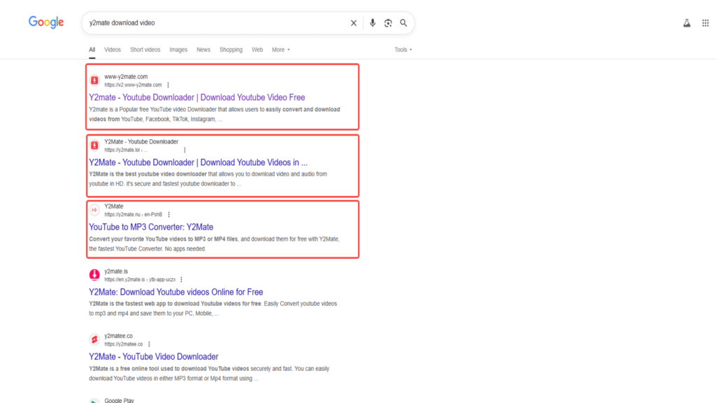This screenshot has width=716, height=403.
Task: Open three-dot menu for y2mate.is result
Action: pyautogui.click(x=182, y=280)
